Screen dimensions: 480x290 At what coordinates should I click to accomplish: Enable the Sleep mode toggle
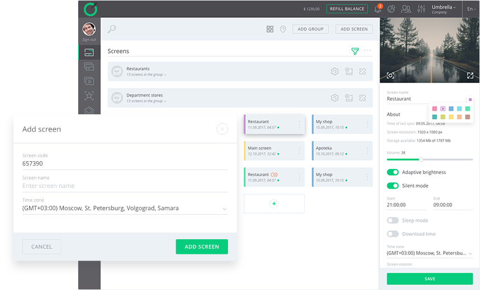click(393, 220)
